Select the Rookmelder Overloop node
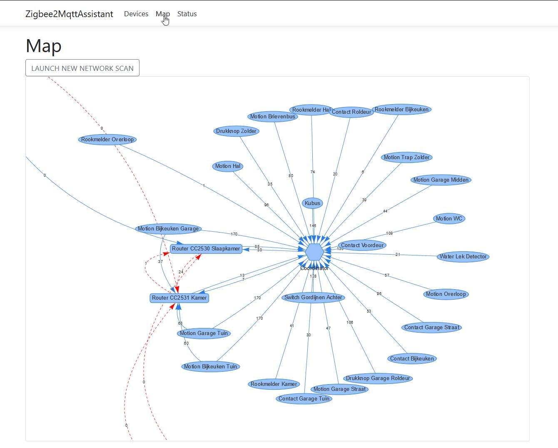Image resolution: width=558 pixels, height=448 pixels. coord(107,140)
